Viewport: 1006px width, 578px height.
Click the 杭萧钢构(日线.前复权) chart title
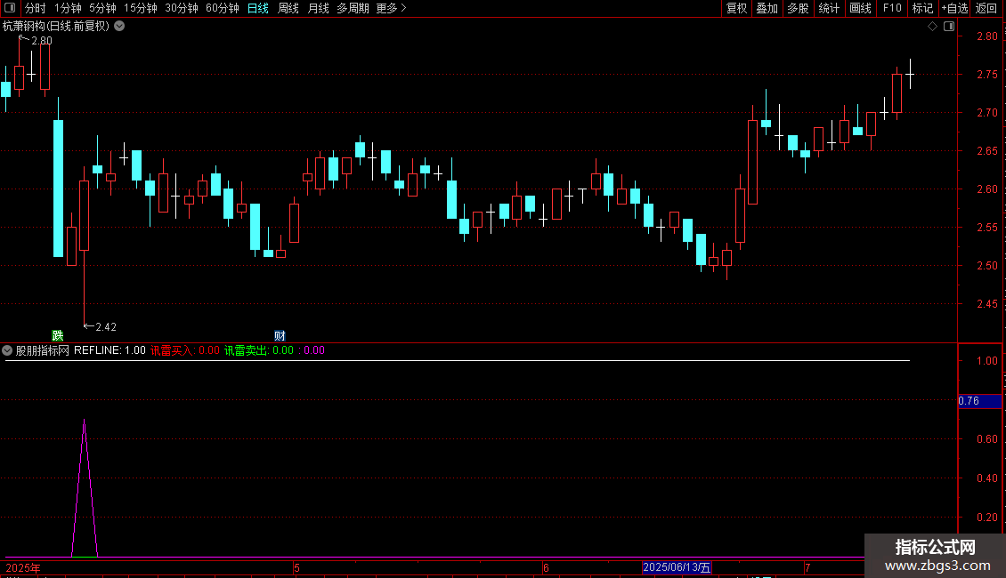pyautogui.click(x=56, y=27)
